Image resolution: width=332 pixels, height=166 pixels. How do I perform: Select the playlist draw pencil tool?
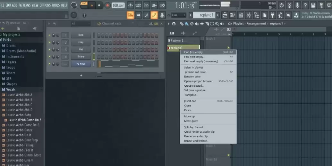pyautogui.click(x=182, y=24)
